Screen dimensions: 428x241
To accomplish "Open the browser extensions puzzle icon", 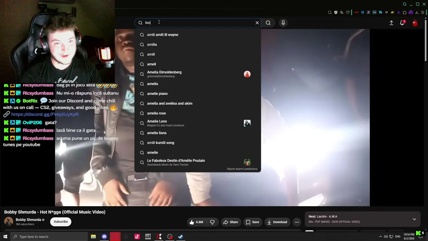I will (405, 12).
